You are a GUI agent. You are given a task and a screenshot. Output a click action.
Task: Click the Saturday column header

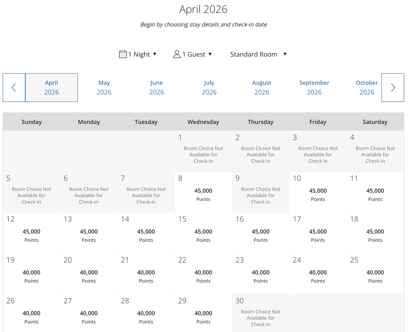(x=375, y=122)
